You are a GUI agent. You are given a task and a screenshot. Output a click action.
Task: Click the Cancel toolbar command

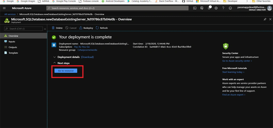(71, 28)
